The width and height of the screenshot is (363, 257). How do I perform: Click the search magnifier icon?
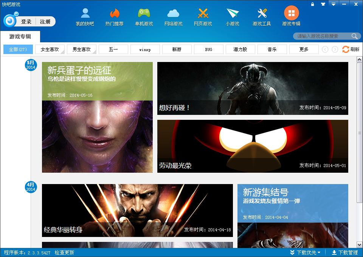354,36
